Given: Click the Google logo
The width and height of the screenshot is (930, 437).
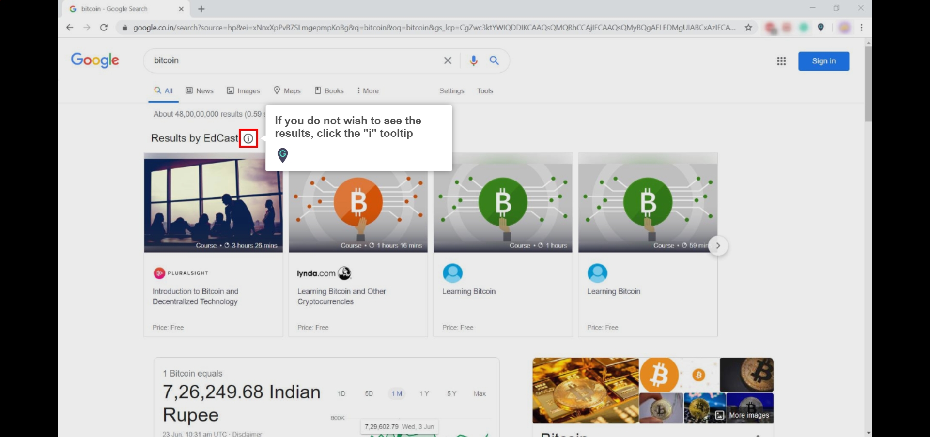Looking at the screenshot, I should tap(95, 60).
